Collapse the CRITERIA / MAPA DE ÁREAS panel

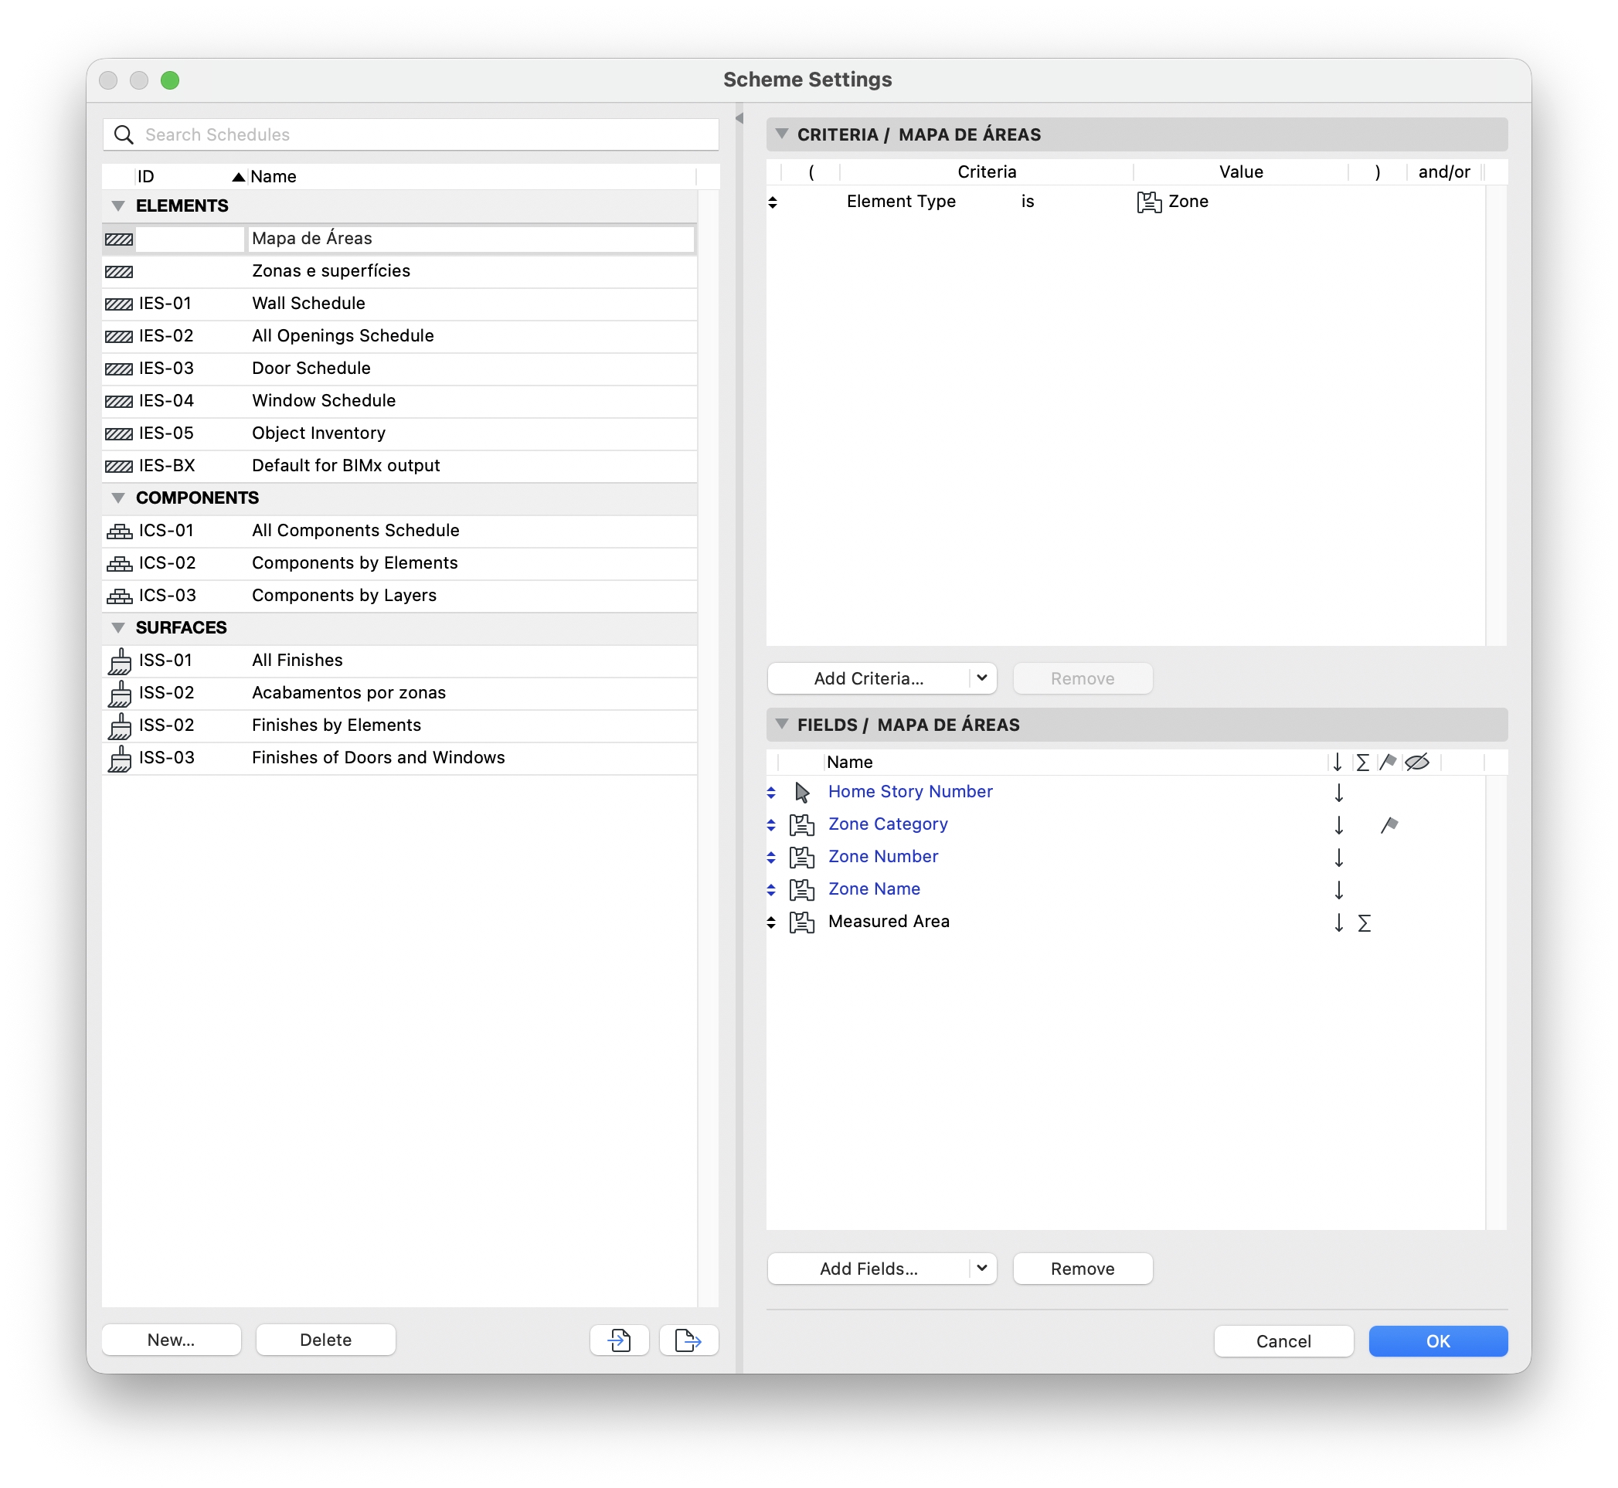click(781, 134)
